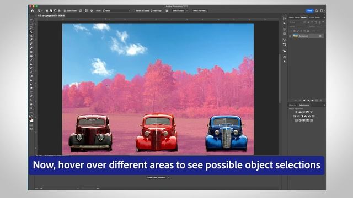Choose Intersect with Selection mode icon
The width and height of the screenshot is (353, 198).
tap(59, 10)
